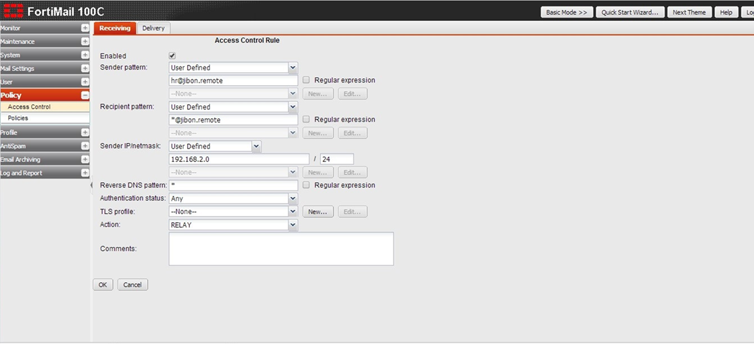754x345 pixels.
Task: Expand the AntiSpam menu plus icon
Action: [x=85, y=146]
